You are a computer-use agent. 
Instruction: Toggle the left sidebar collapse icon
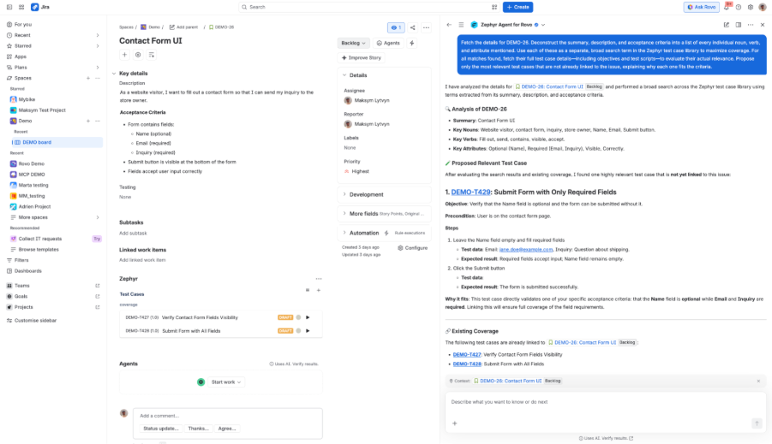point(9,7)
